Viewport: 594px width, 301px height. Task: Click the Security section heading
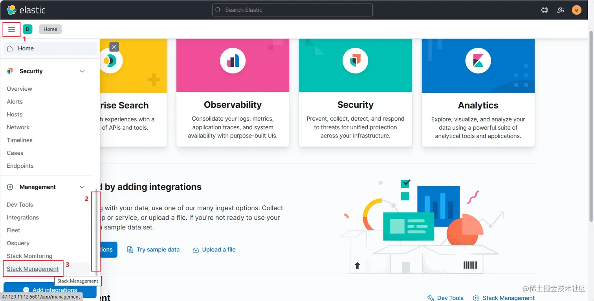[x=31, y=71]
